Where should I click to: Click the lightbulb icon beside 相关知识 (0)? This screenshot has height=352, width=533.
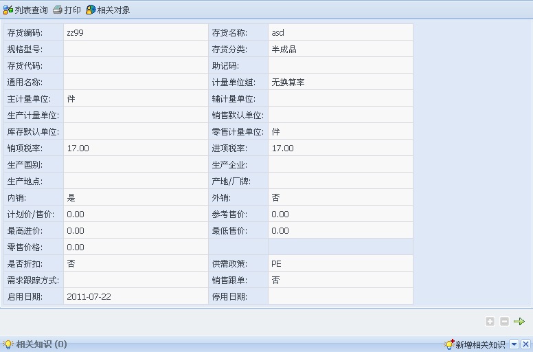[x=8, y=344]
